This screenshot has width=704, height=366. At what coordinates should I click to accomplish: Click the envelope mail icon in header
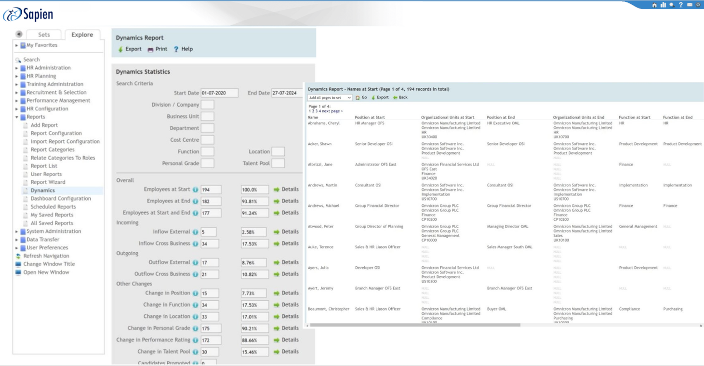tap(690, 5)
